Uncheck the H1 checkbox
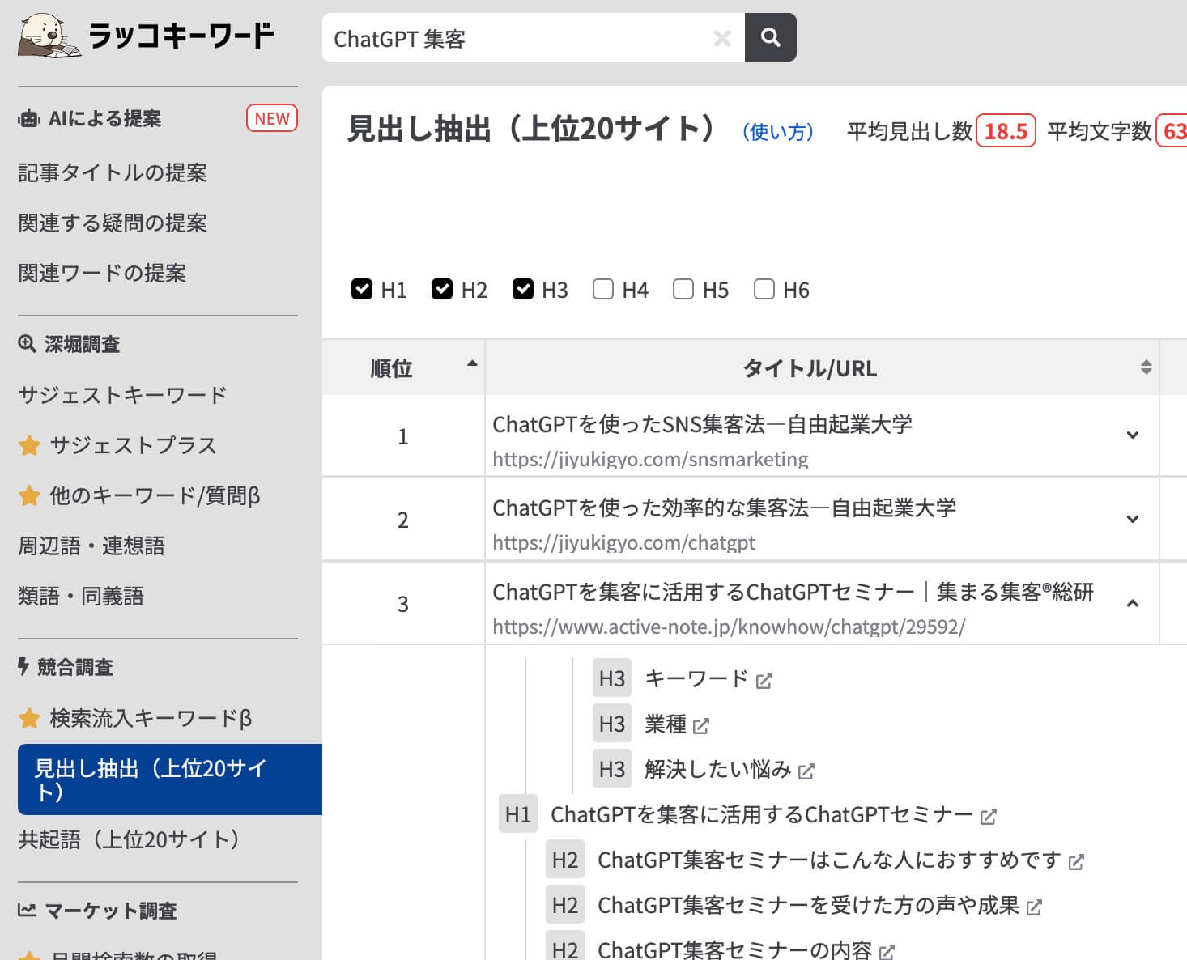 click(x=362, y=289)
